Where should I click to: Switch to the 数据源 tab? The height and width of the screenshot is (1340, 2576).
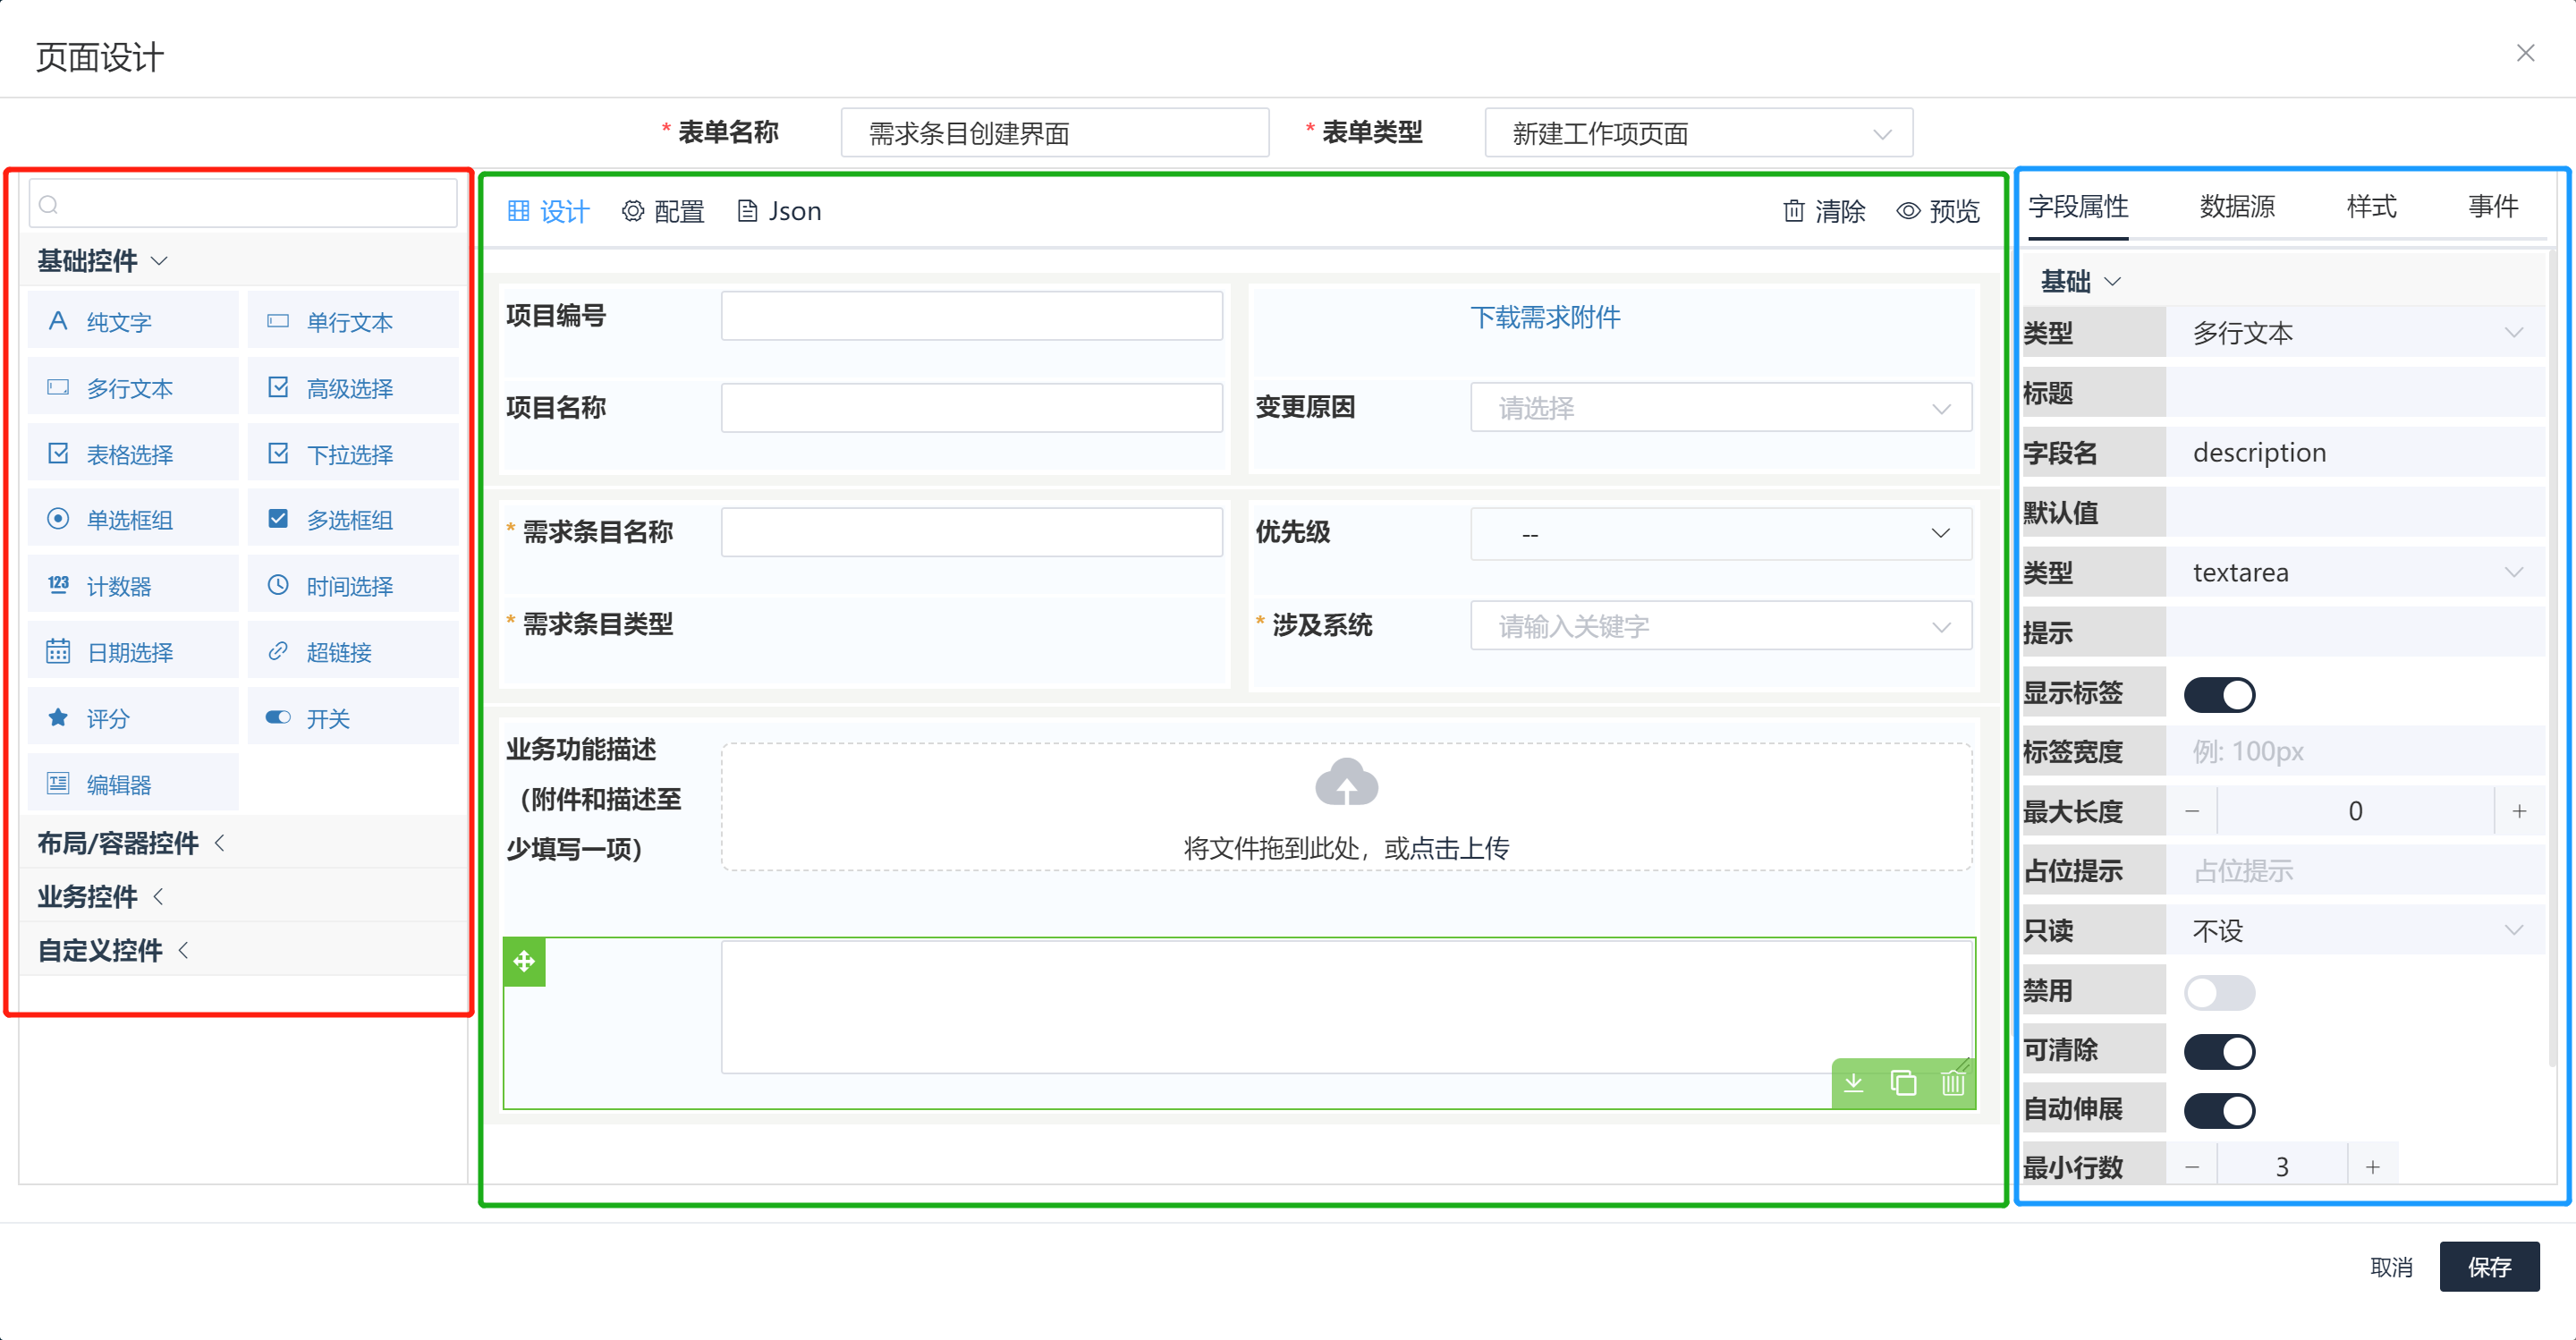click(x=2236, y=207)
